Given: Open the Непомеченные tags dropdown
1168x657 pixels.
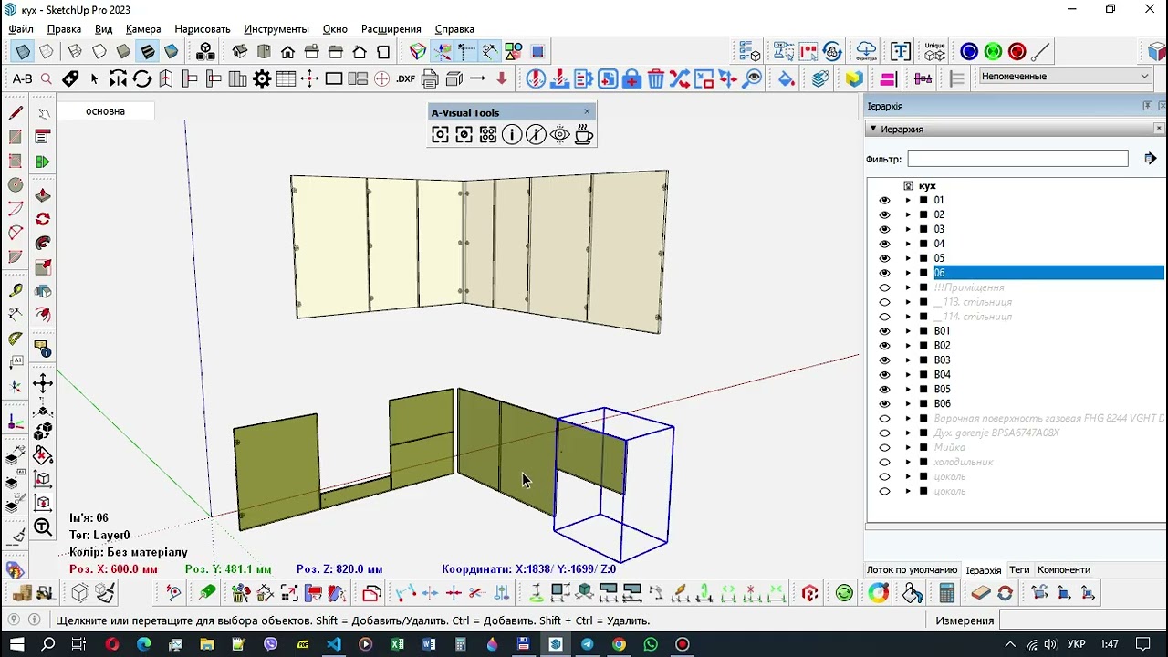Looking at the screenshot, I should (x=1065, y=77).
